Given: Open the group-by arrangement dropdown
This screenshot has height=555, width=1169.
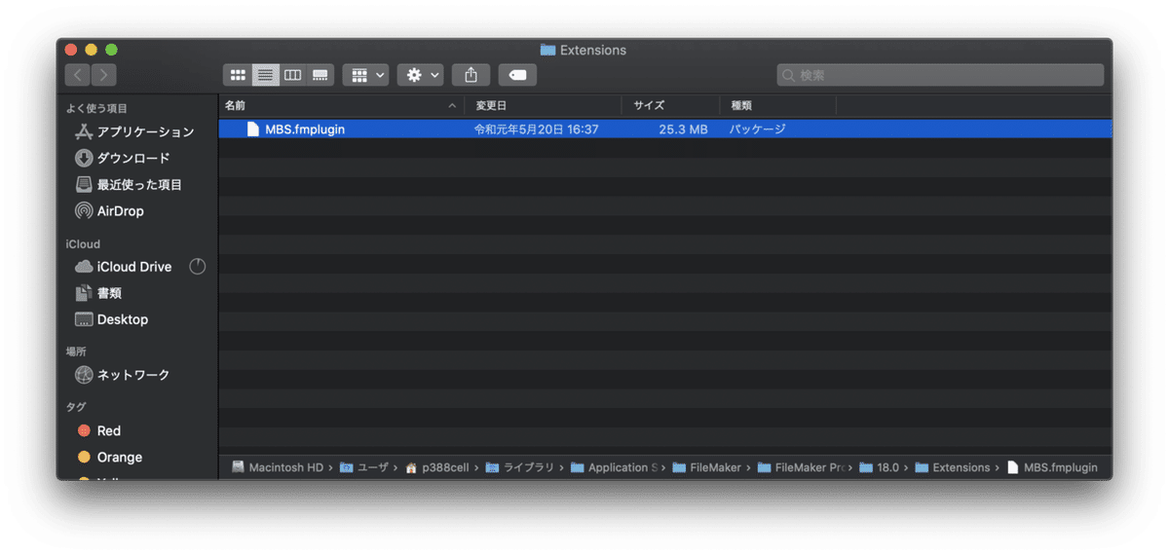Looking at the screenshot, I should coord(365,75).
